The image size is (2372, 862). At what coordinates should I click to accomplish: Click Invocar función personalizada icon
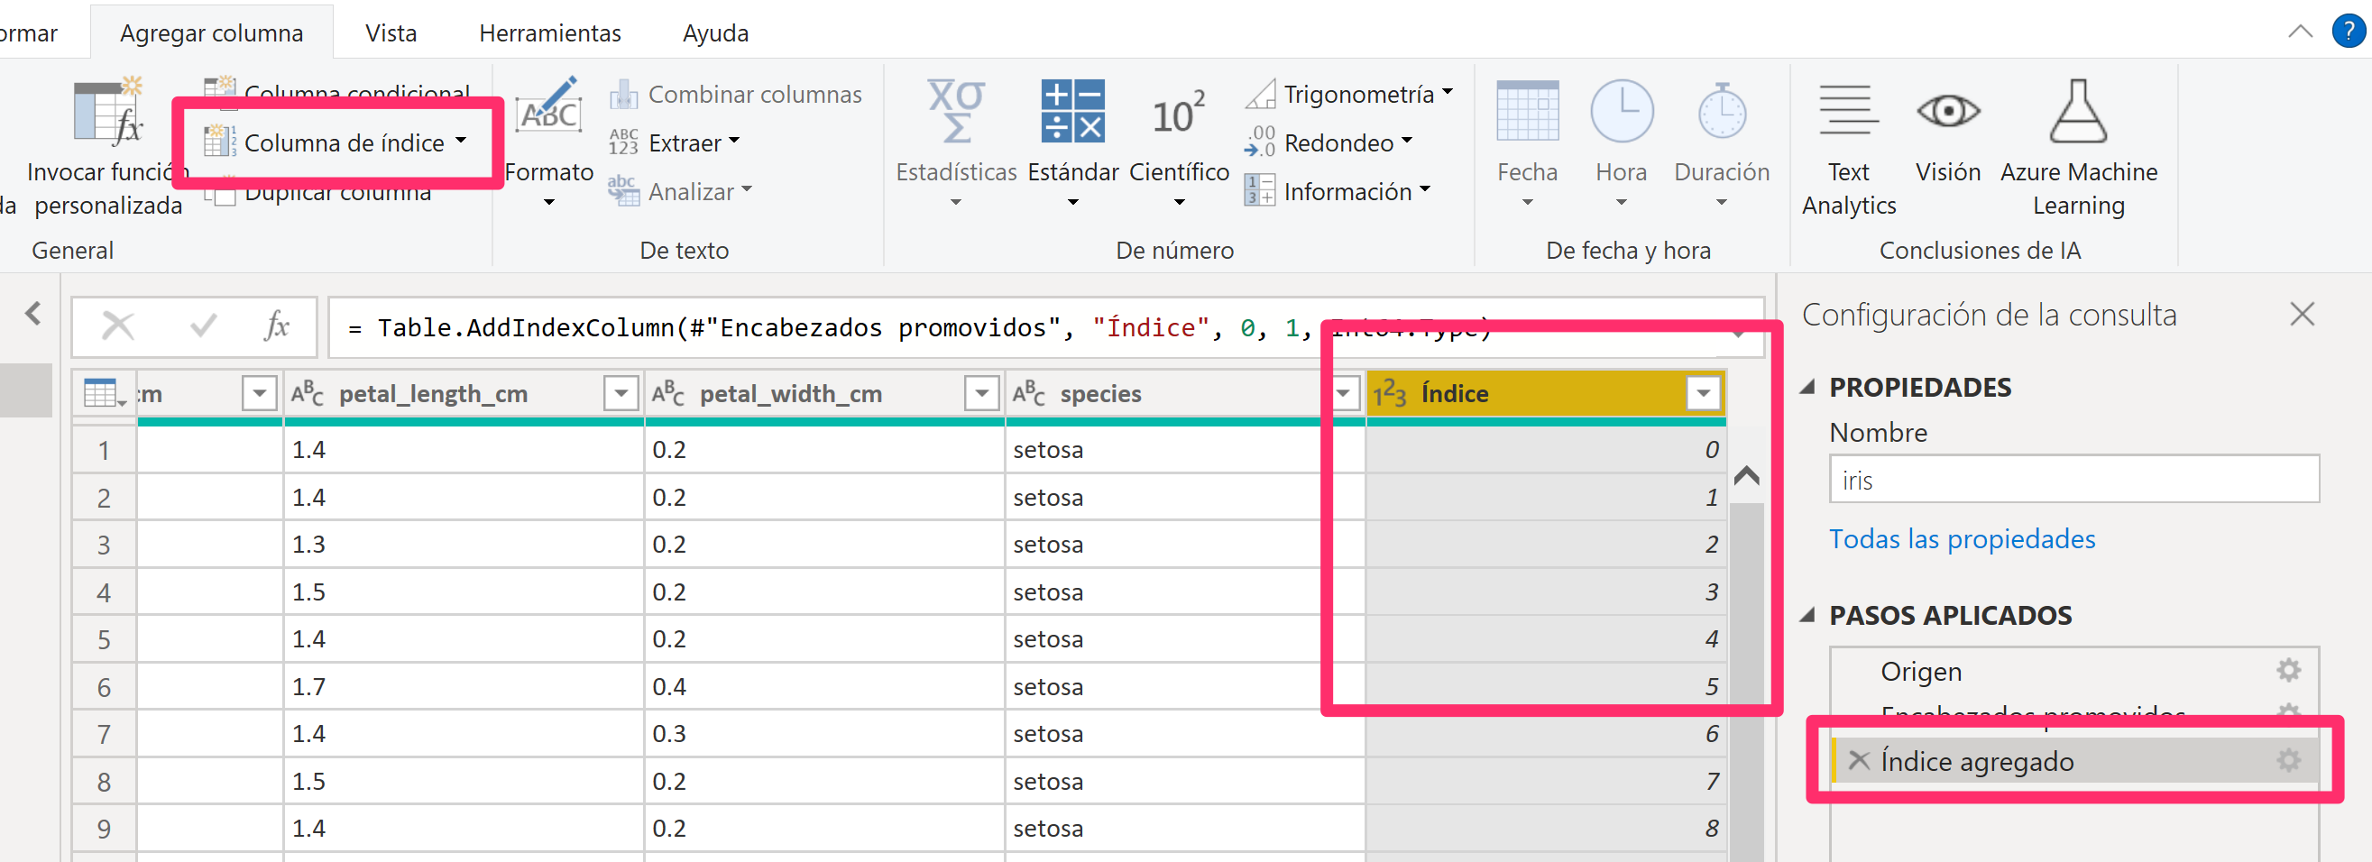click(107, 112)
